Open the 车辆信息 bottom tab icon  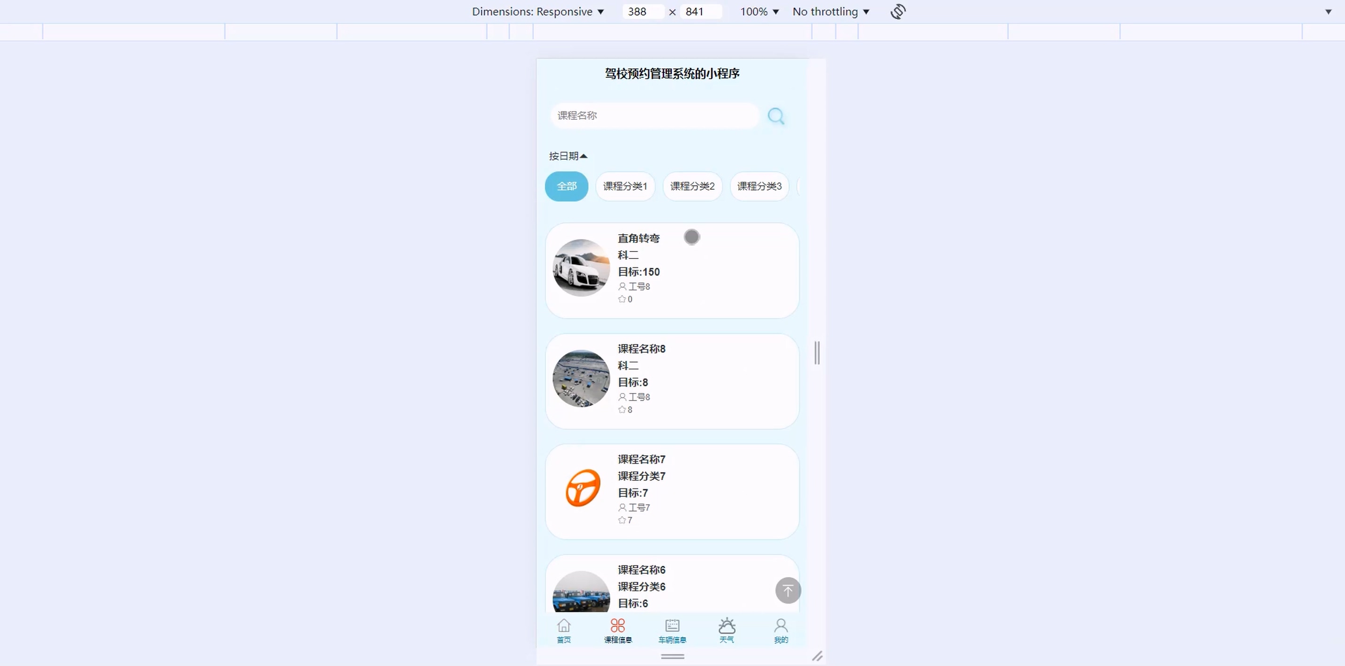tap(672, 625)
